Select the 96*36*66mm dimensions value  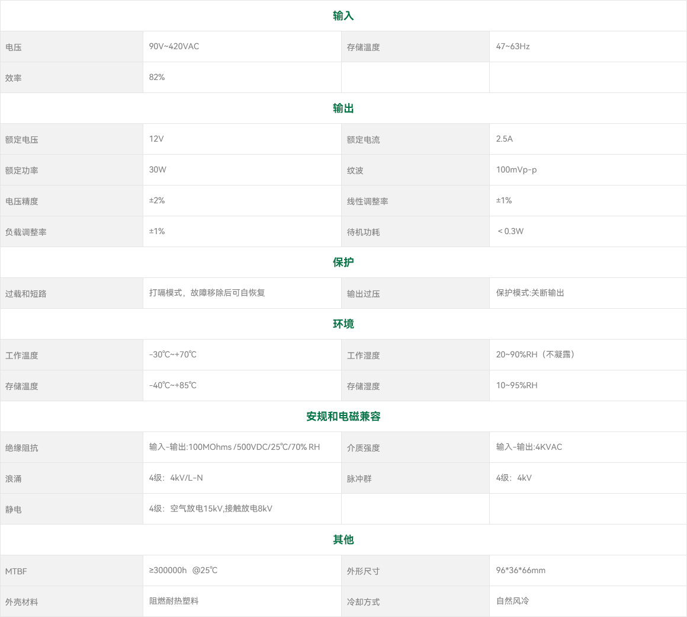[x=521, y=570]
